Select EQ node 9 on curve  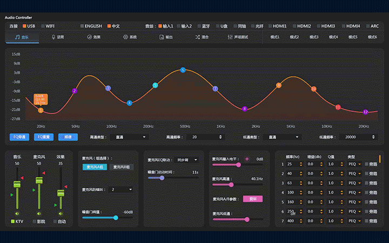point(279,85)
